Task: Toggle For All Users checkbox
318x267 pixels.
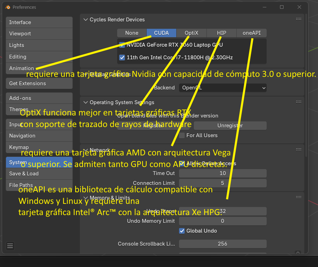Action: coord(182,135)
